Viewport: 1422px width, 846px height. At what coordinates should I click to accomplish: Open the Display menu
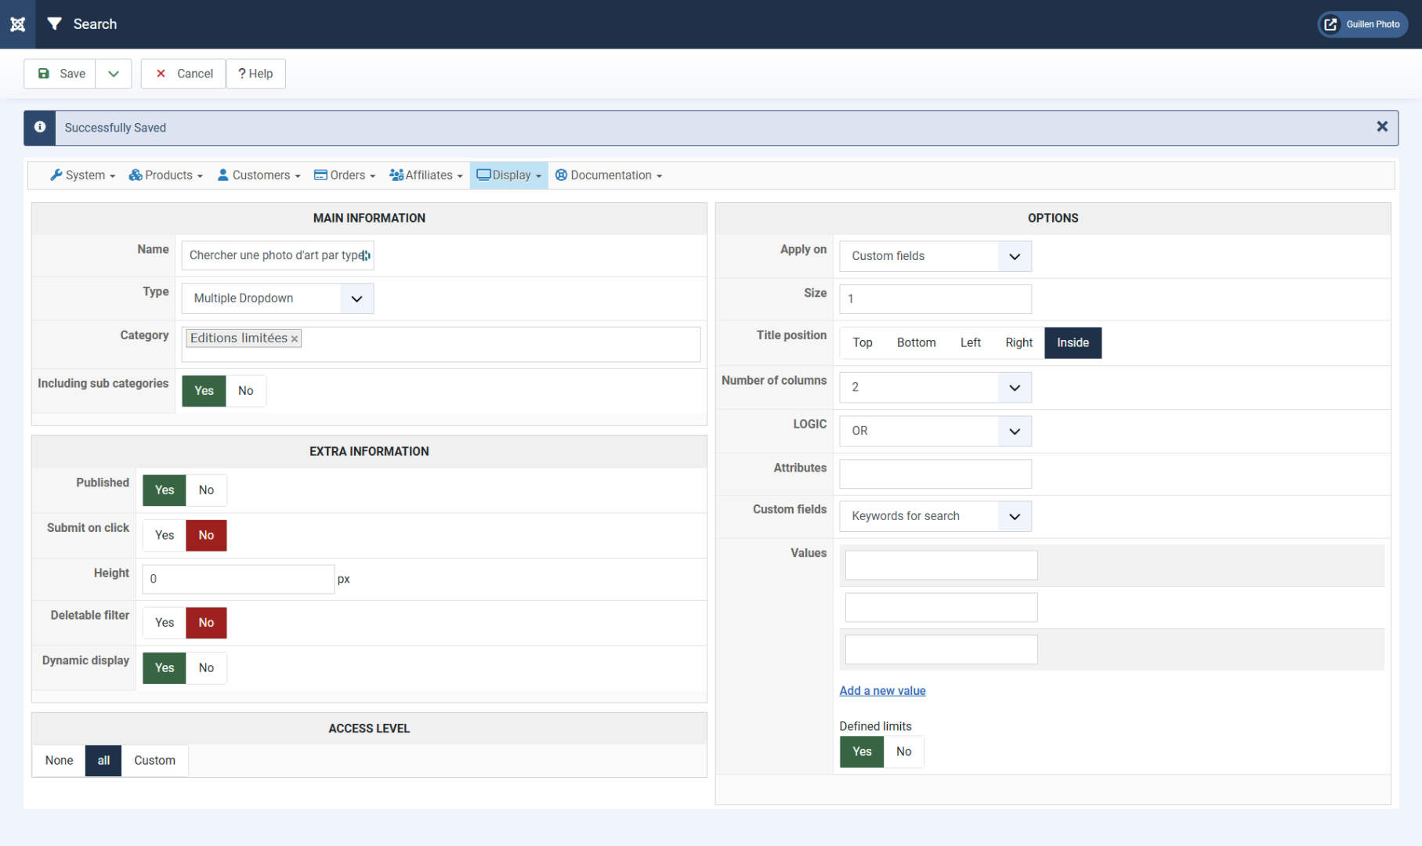pyautogui.click(x=508, y=175)
